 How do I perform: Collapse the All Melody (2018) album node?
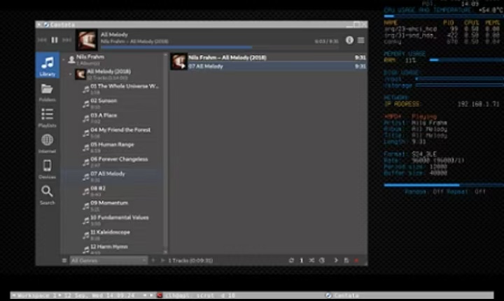71,74
